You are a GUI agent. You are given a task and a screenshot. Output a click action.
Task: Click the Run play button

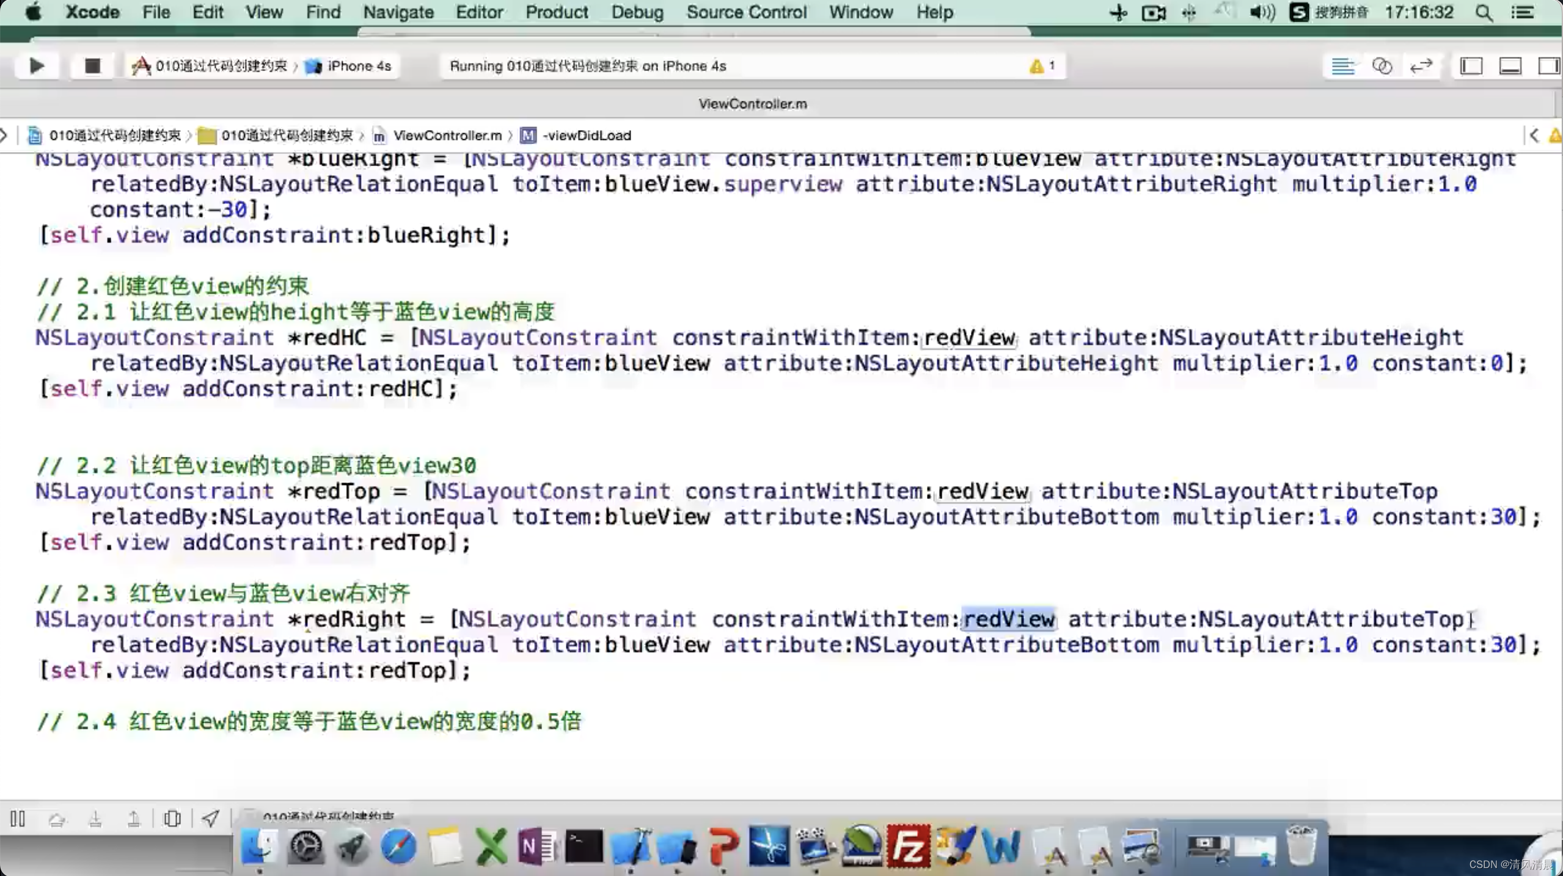coord(37,66)
